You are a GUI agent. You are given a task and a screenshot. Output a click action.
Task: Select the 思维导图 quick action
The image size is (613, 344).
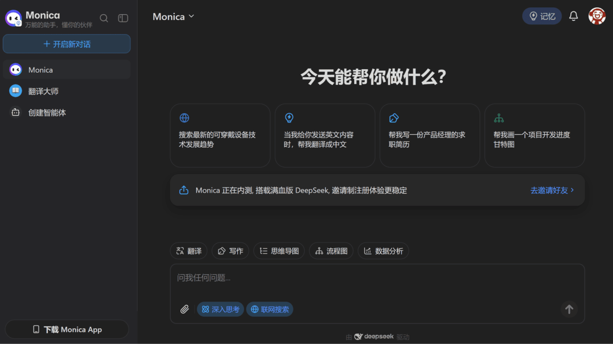279,251
